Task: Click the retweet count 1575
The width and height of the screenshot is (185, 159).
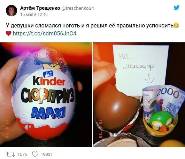Action: coord(22,154)
